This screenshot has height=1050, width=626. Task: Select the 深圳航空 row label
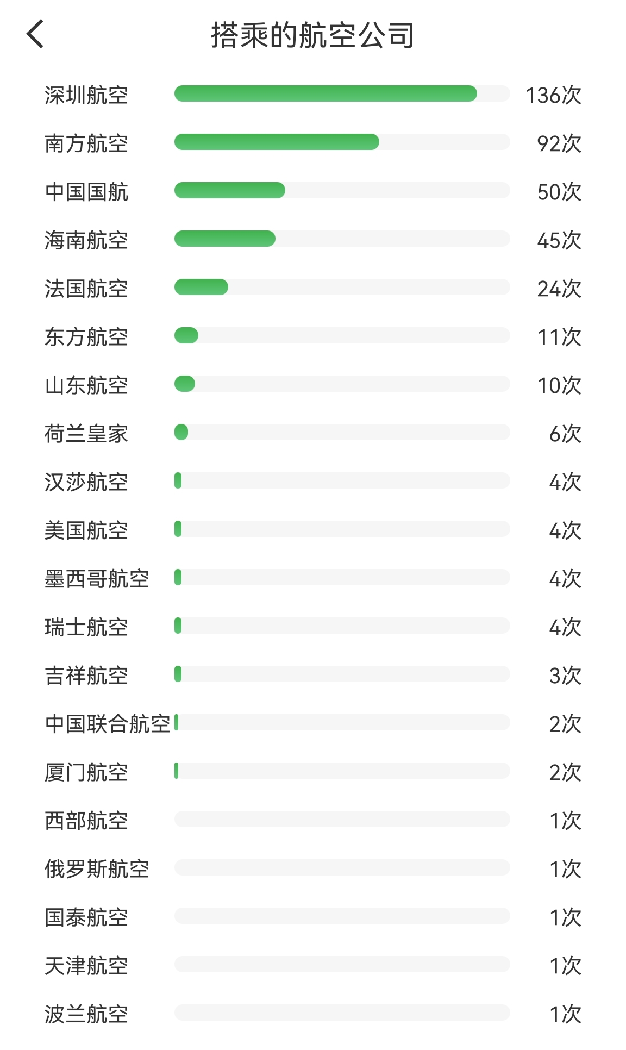pos(86,95)
